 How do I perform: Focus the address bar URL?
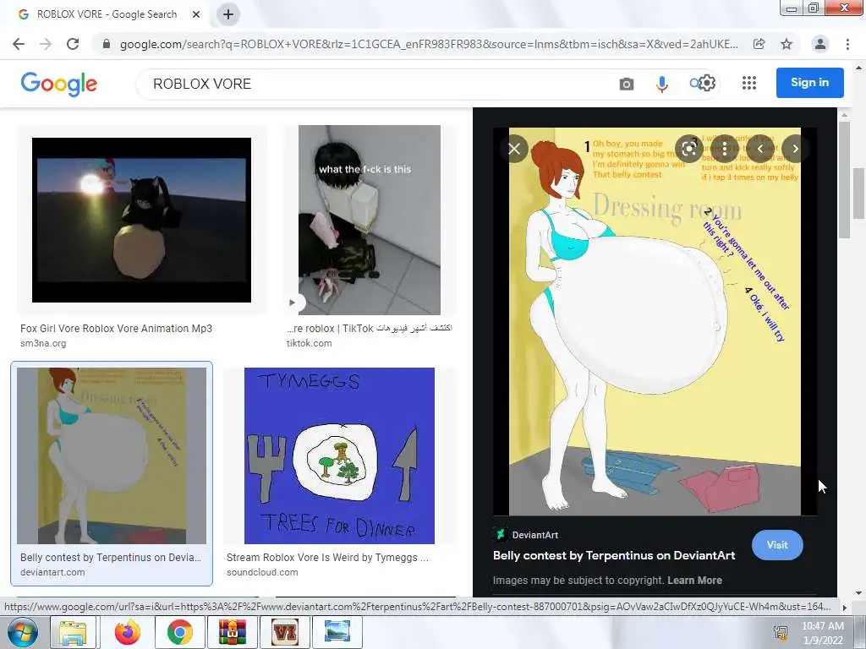tap(429, 44)
